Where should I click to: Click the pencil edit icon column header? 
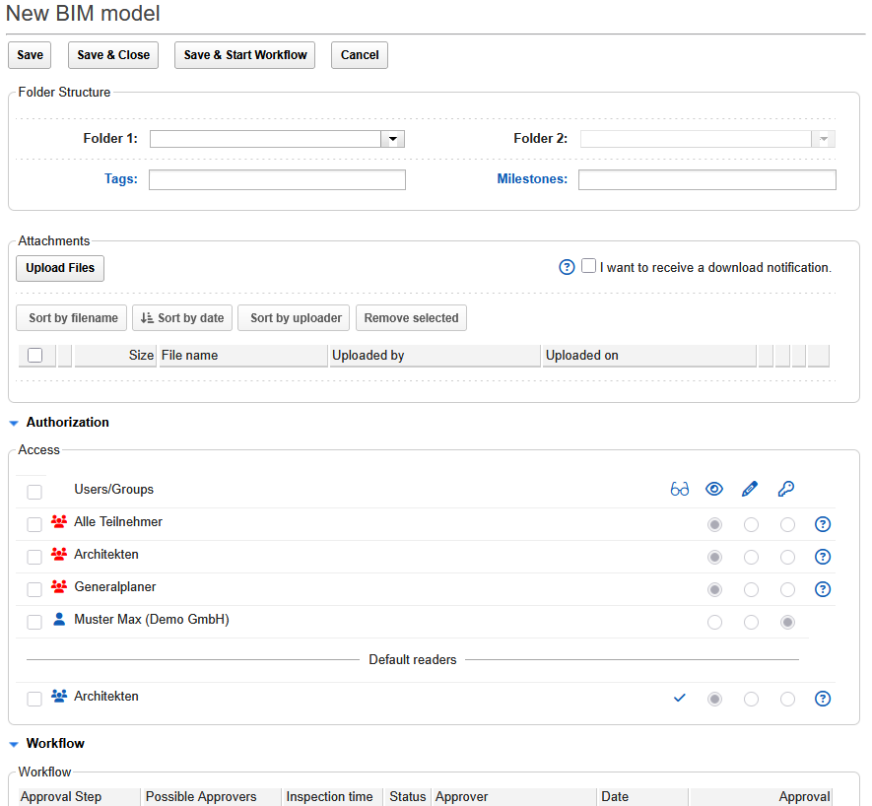tap(750, 489)
